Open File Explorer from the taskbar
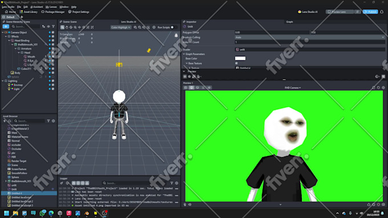 point(15,213)
